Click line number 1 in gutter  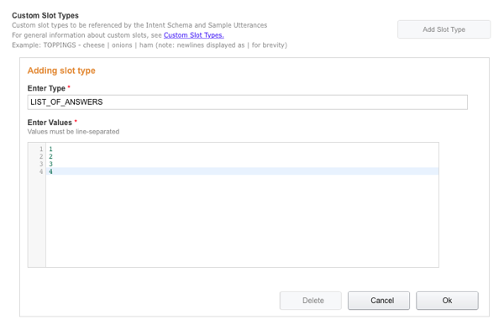[x=41, y=149]
